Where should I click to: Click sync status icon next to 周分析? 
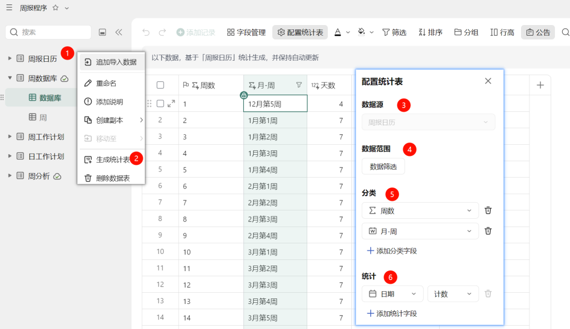click(57, 176)
